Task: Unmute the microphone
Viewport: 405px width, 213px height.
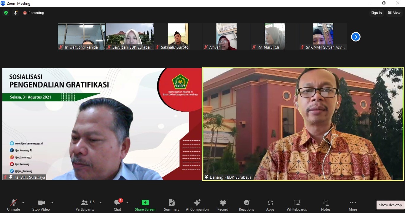Action: pyautogui.click(x=13, y=205)
